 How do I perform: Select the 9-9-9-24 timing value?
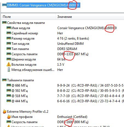tap(63, 85)
